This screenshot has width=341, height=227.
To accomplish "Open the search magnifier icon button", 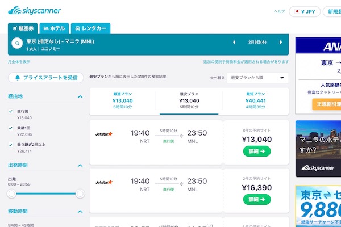I will [x=17, y=43].
